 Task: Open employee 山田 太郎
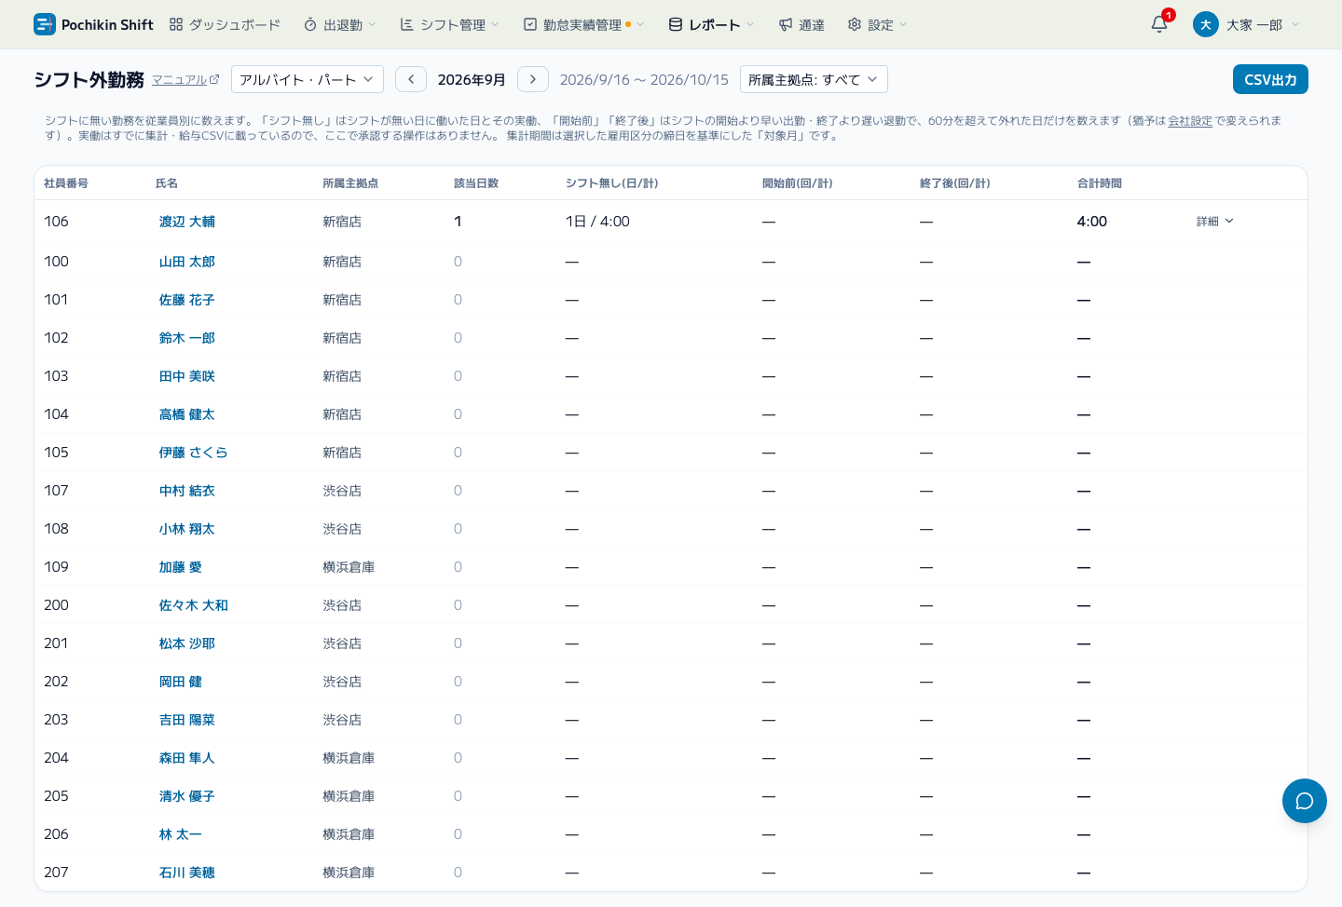(187, 262)
